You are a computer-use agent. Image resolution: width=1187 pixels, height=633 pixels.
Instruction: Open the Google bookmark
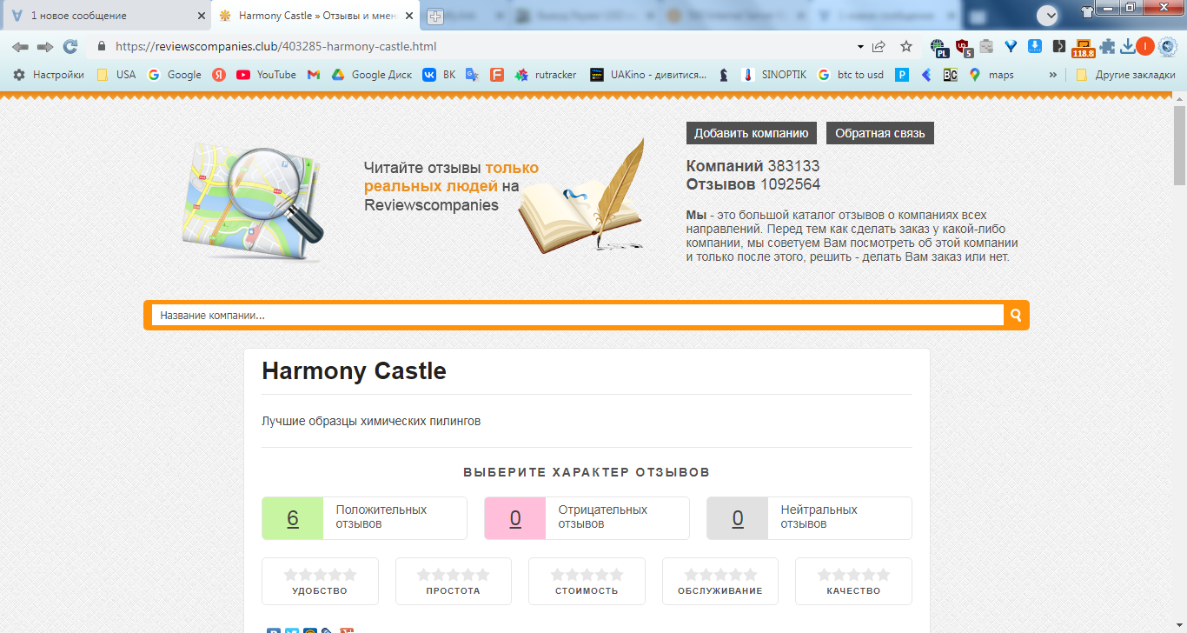tap(174, 75)
